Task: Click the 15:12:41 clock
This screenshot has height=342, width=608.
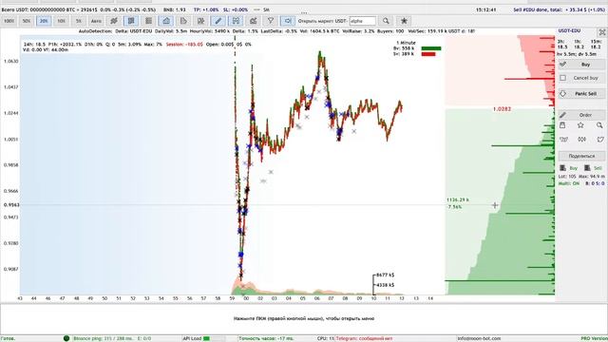Action: coord(485,9)
